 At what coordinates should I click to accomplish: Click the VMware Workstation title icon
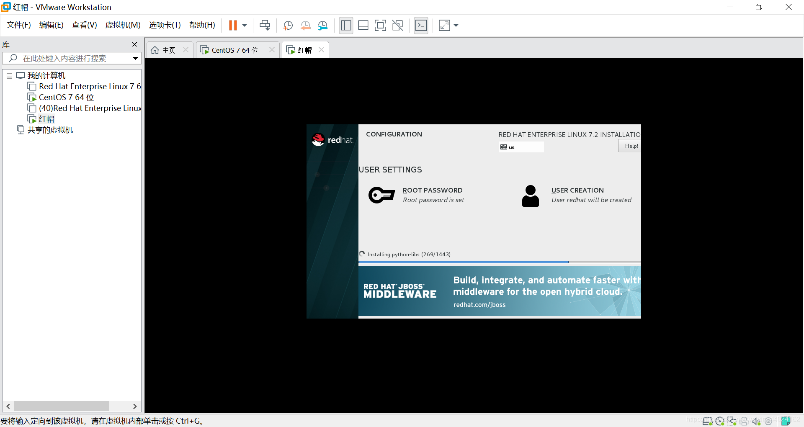(x=6, y=7)
